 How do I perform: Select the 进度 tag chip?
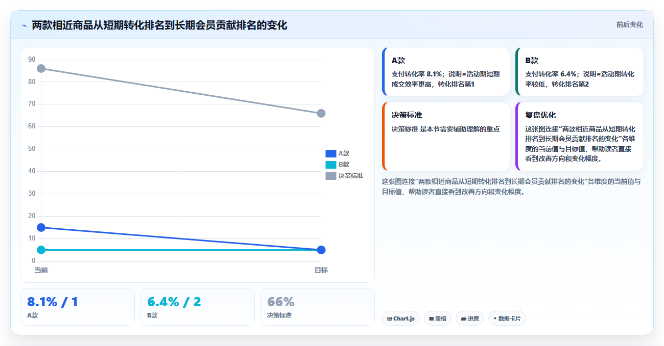(x=470, y=318)
